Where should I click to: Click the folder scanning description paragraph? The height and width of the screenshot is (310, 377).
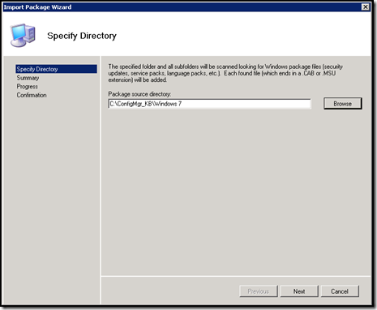pos(225,73)
